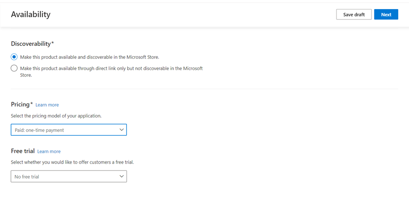Open Learn more link beside Free trial
Viewport: 409px width, 217px height.
(x=49, y=151)
